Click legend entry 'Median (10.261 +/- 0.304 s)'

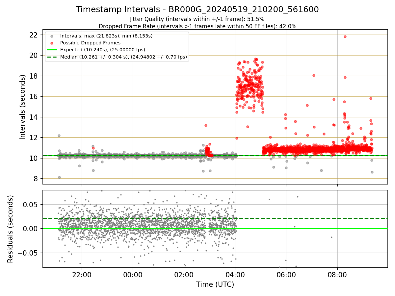click(x=123, y=57)
